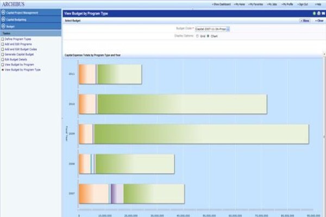Collapse the Capital Budgeting section icon
This screenshot has width=326, height=217.
(3, 20)
